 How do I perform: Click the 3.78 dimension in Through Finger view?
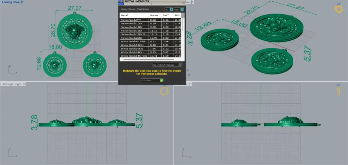point(35,122)
